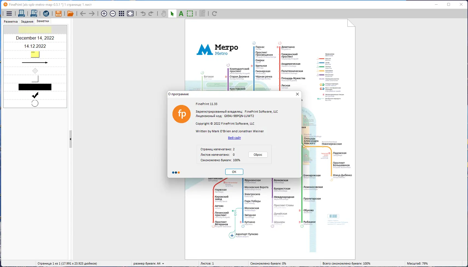Click the Сброс reset button
468x267 pixels.
[x=258, y=155]
